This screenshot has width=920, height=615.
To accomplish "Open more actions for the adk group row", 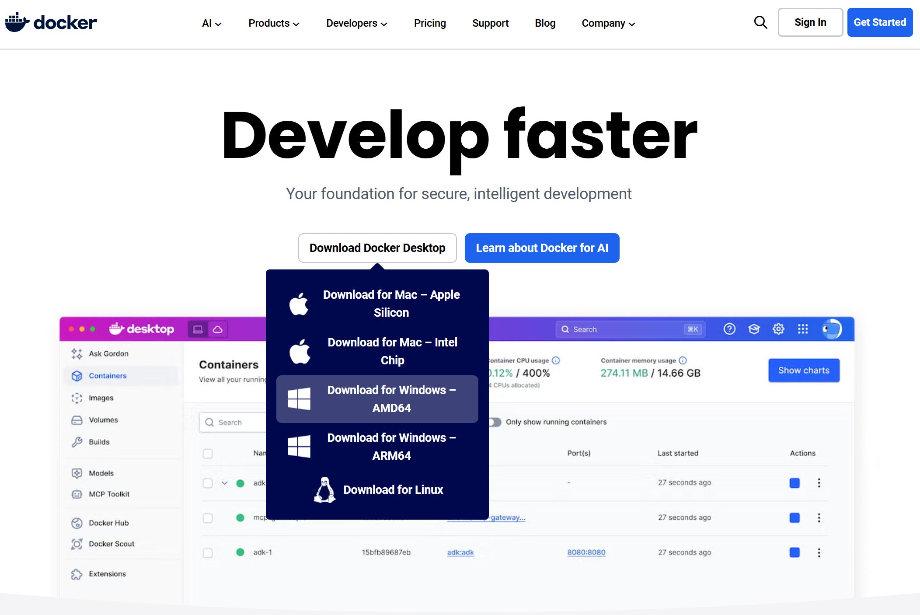I will click(819, 483).
